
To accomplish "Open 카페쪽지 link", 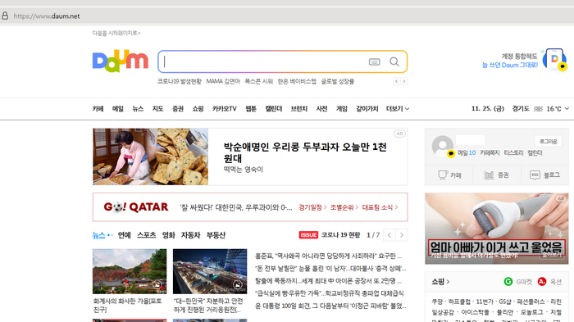I will (490, 153).
